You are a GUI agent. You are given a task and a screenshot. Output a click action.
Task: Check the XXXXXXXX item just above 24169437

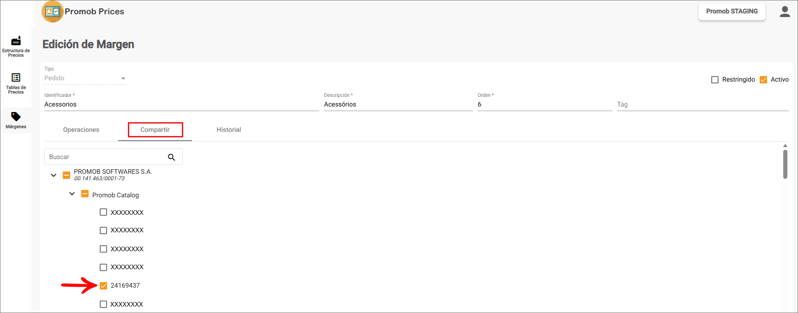[x=103, y=267]
